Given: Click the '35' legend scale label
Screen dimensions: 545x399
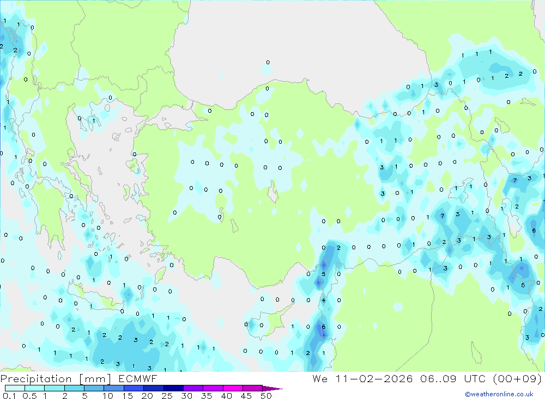Looking at the screenshot, I should pos(207,396).
